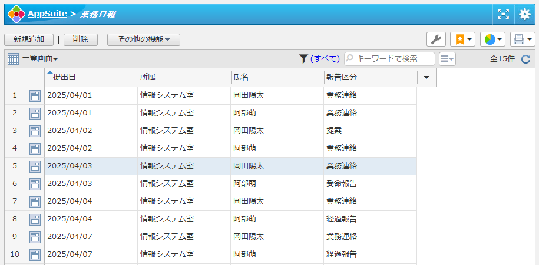This screenshot has width=539, height=265.
Task: Expand the pie chart aggregation dropdown
Action: pos(493,39)
